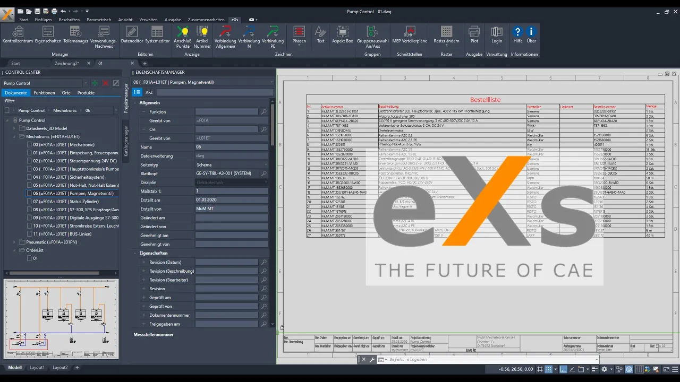The image size is (680, 382).
Task: Open the Beschriften ribbon tab
Action: click(x=69, y=20)
